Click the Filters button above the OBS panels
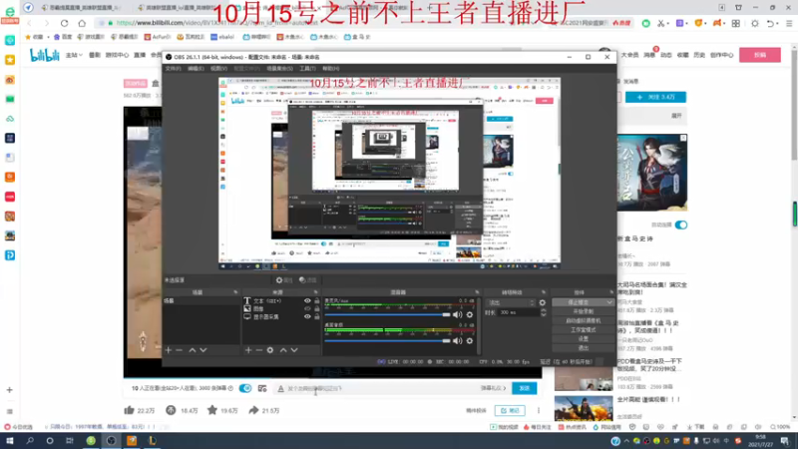798x449 pixels. click(x=308, y=280)
